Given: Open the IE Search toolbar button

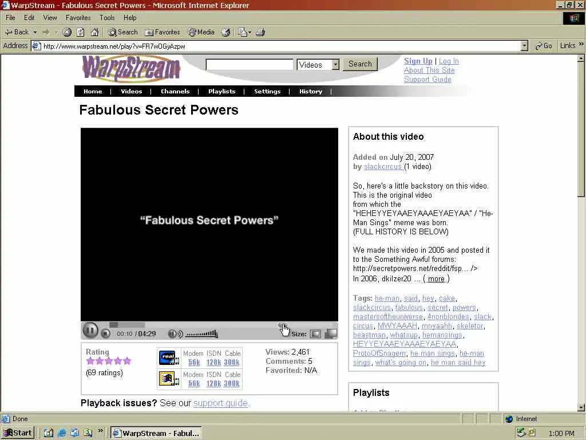Looking at the screenshot, I should pyautogui.click(x=122, y=32).
